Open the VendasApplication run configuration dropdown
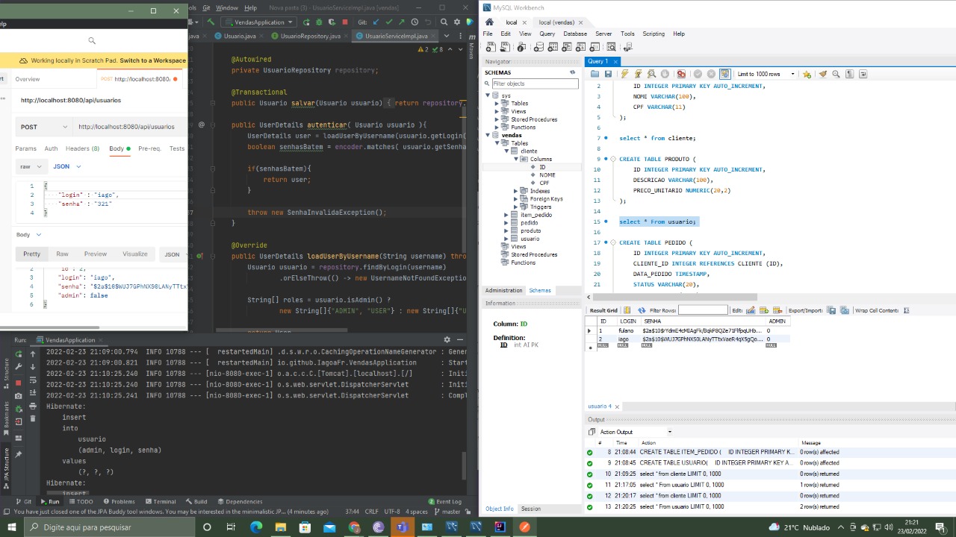The width and height of the screenshot is (956, 537). (x=258, y=22)
